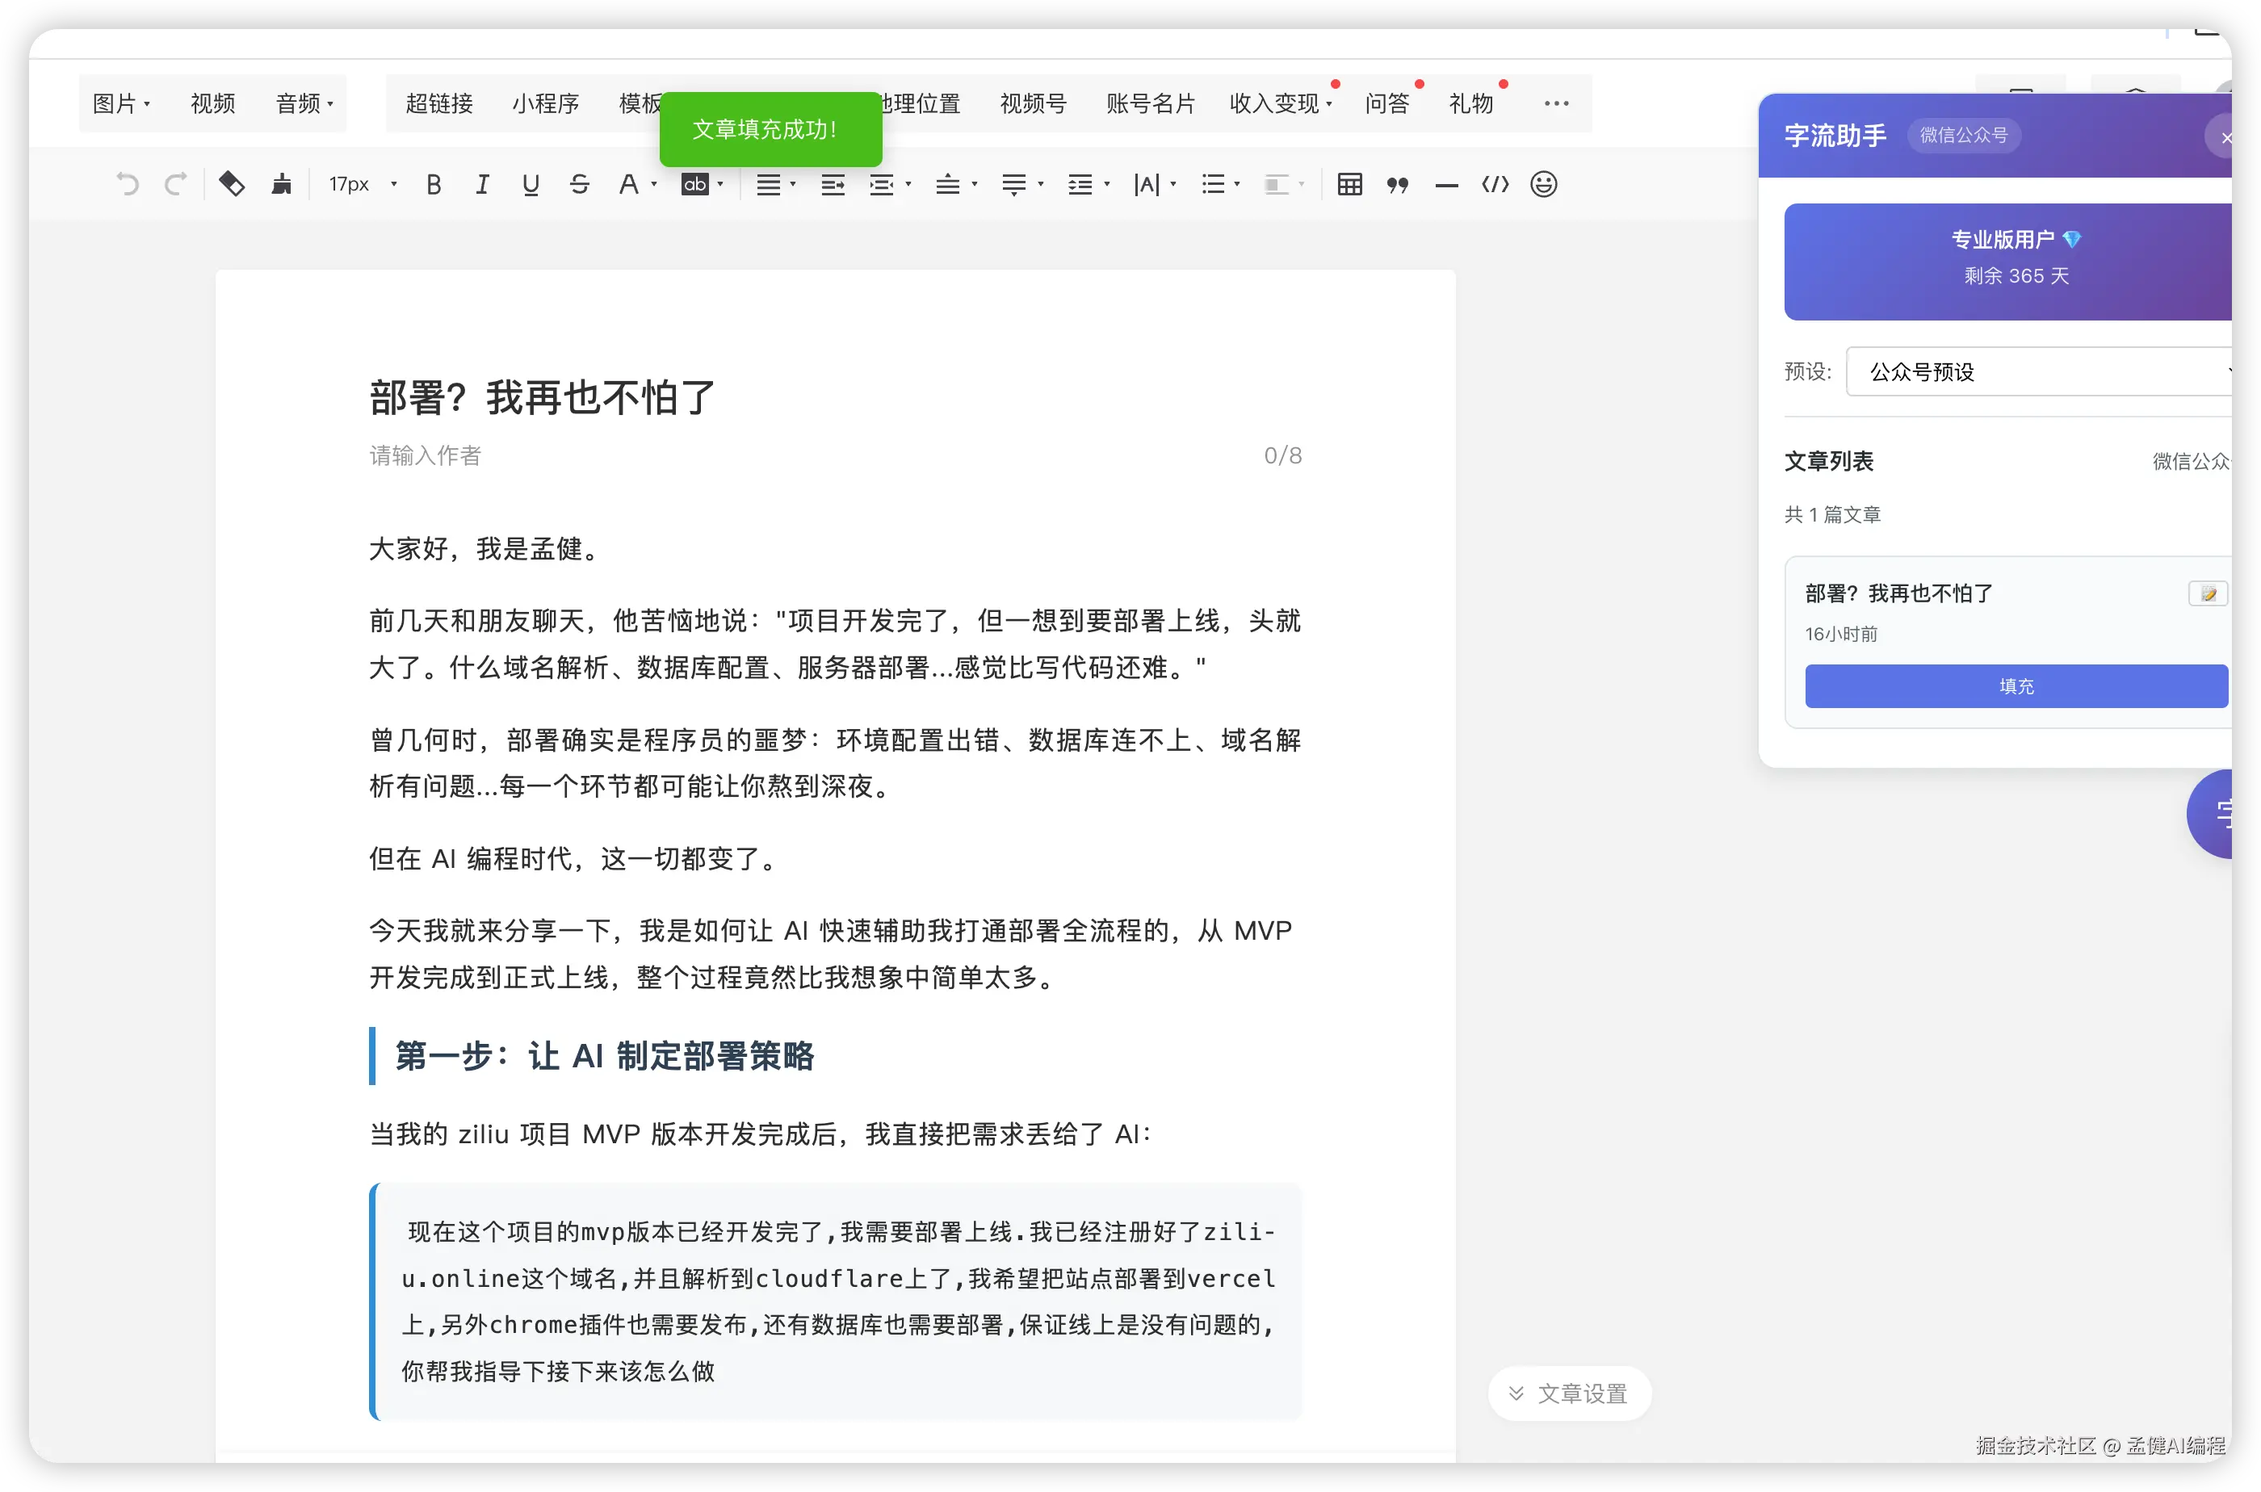Click the clear formatting eraser icon
Screen dimensions: 2261x1492
[x=231, y=183]
